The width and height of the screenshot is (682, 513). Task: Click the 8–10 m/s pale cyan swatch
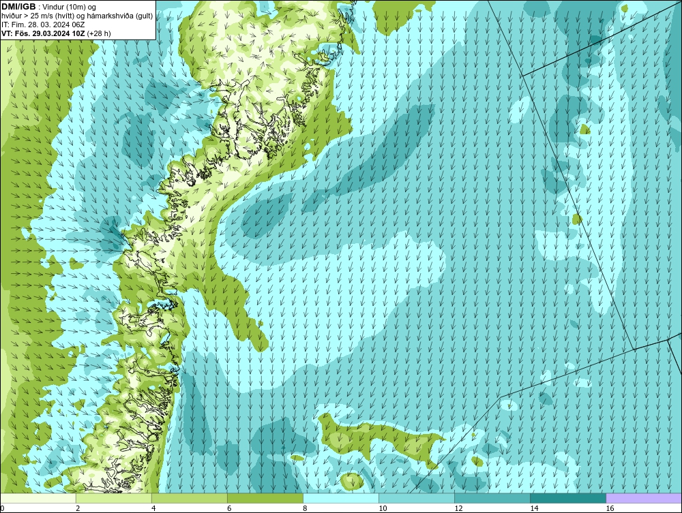coord(341,498)
